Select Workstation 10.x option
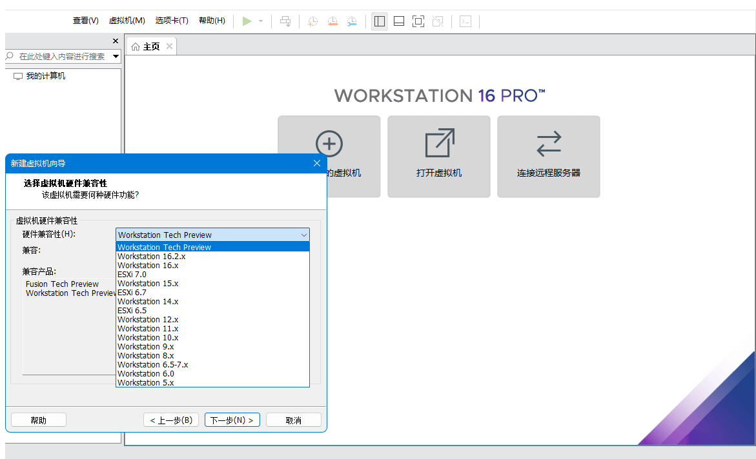This screenshot has width=756, height=459. [x=212, y=338]
